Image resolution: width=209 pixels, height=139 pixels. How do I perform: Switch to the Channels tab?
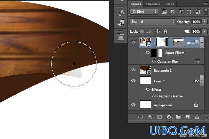tap(153, 4)
